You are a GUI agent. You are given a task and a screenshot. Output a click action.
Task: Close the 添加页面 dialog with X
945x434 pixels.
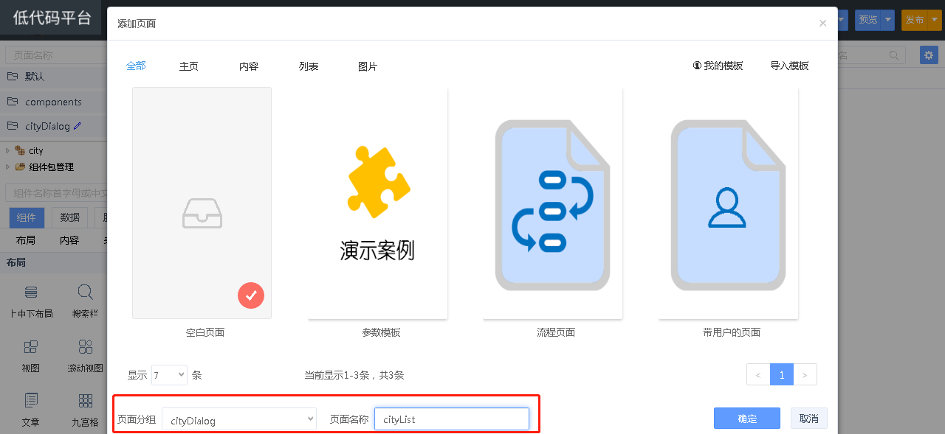click(822, 24)
